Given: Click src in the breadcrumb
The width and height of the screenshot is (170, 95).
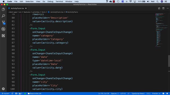Looking at the screenshot, I should pyautogui.click(x=20, y=12).
